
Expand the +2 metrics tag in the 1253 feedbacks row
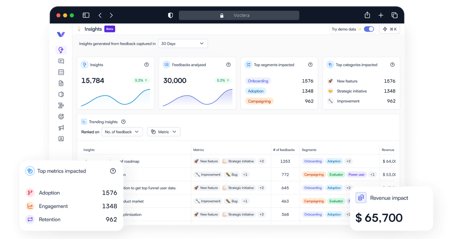(262, 161)
